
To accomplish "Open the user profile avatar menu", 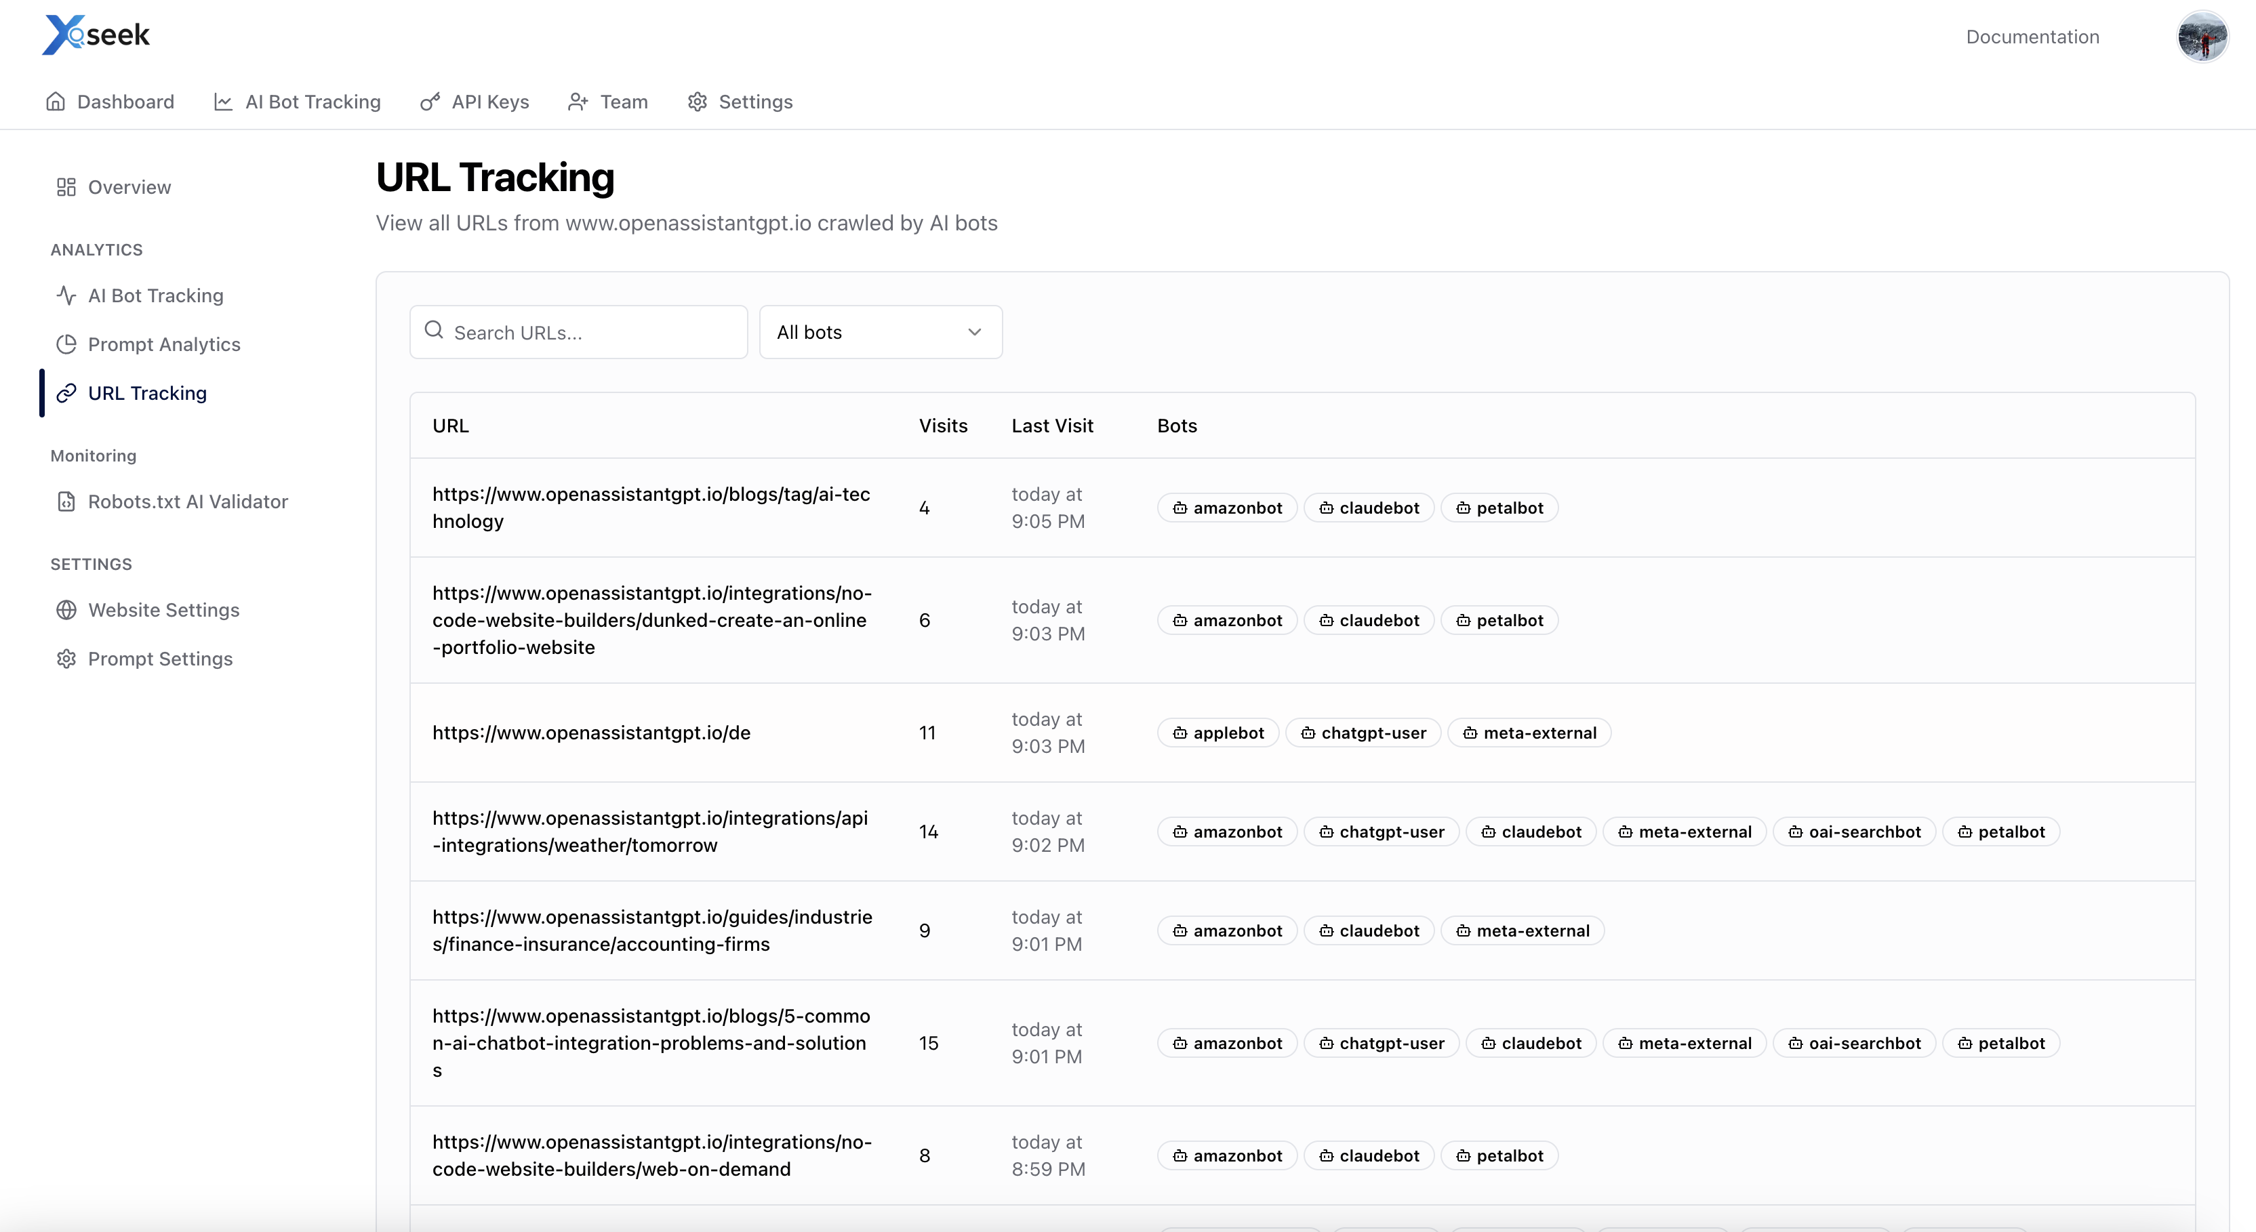I will pyautogui.click(x=2202, y=37).
